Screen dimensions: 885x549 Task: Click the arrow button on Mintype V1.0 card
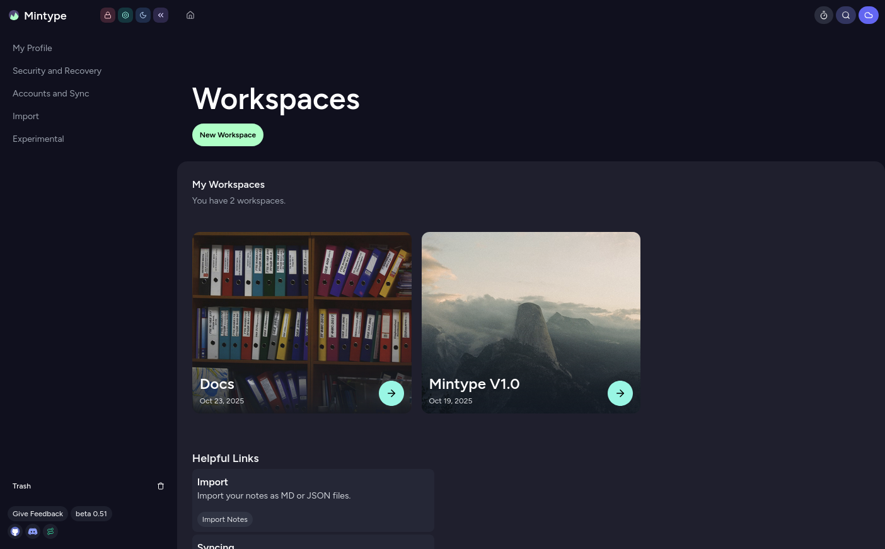coord(620,393)
